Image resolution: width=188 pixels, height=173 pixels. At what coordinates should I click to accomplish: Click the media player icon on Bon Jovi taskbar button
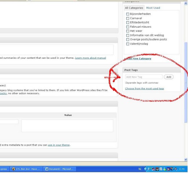pyautogui.click(x=13, y=169)
